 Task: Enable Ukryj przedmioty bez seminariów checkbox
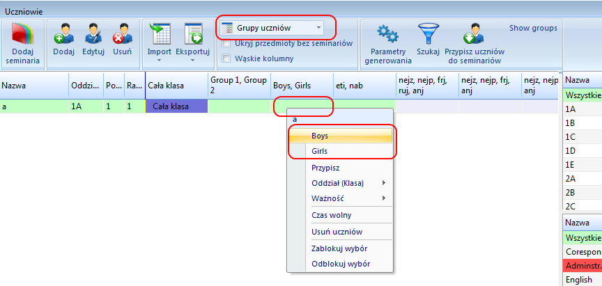coord(226,43)
